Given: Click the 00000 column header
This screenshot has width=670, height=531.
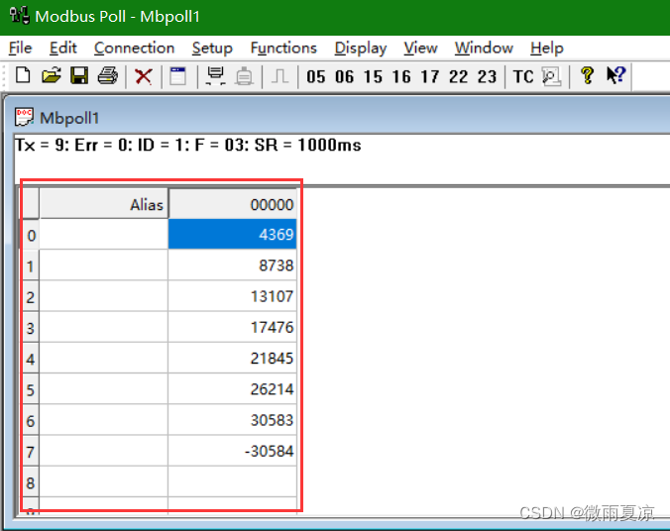Looking at the screenshot, I should tap(233, 204).
